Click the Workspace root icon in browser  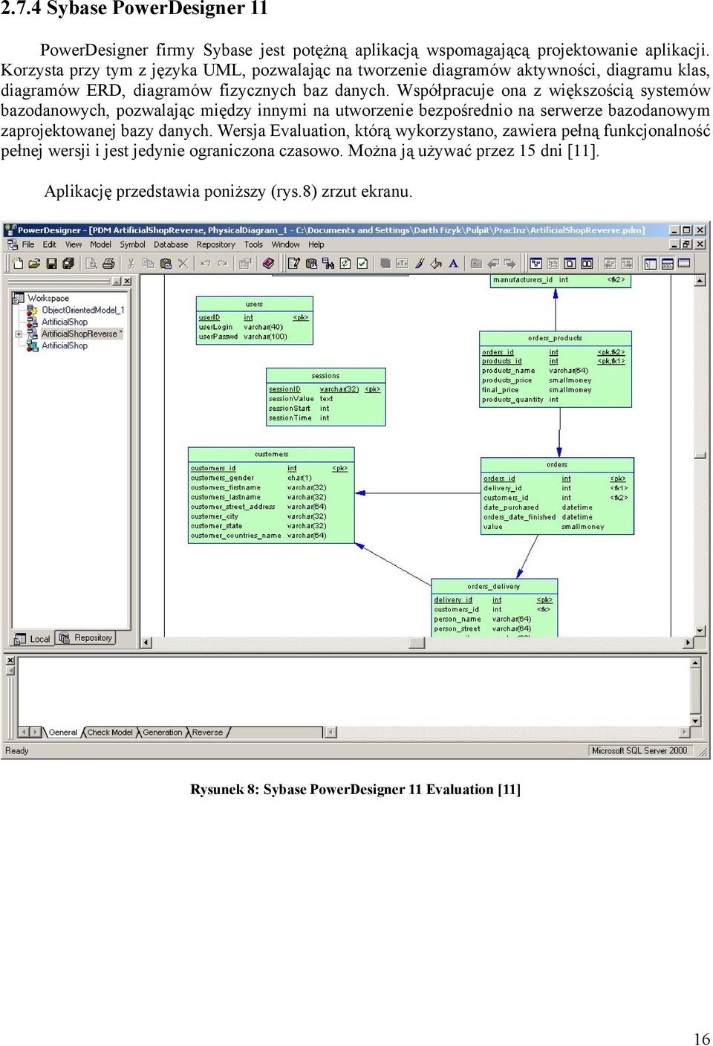pyautogui.click(x=19, y=298)
